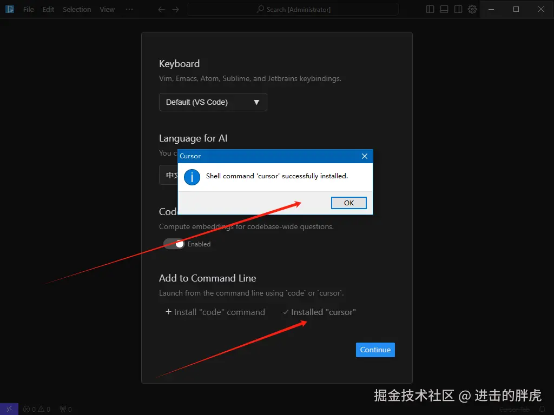The image size is (554, 415).
Task: Click the Installed "cursor" entry
Action: pyautogui.click(x=319, y=312)
